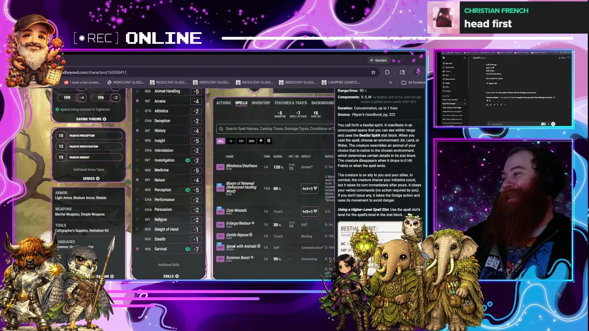Open the Enlarge/Reduce spell name
The height and width of the screenshot is (331, 589).
pos(238,223)
